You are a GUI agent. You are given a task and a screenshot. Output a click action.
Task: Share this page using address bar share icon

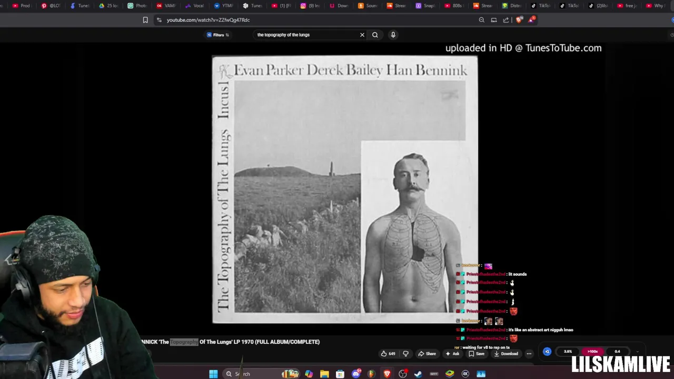(506, 20)
